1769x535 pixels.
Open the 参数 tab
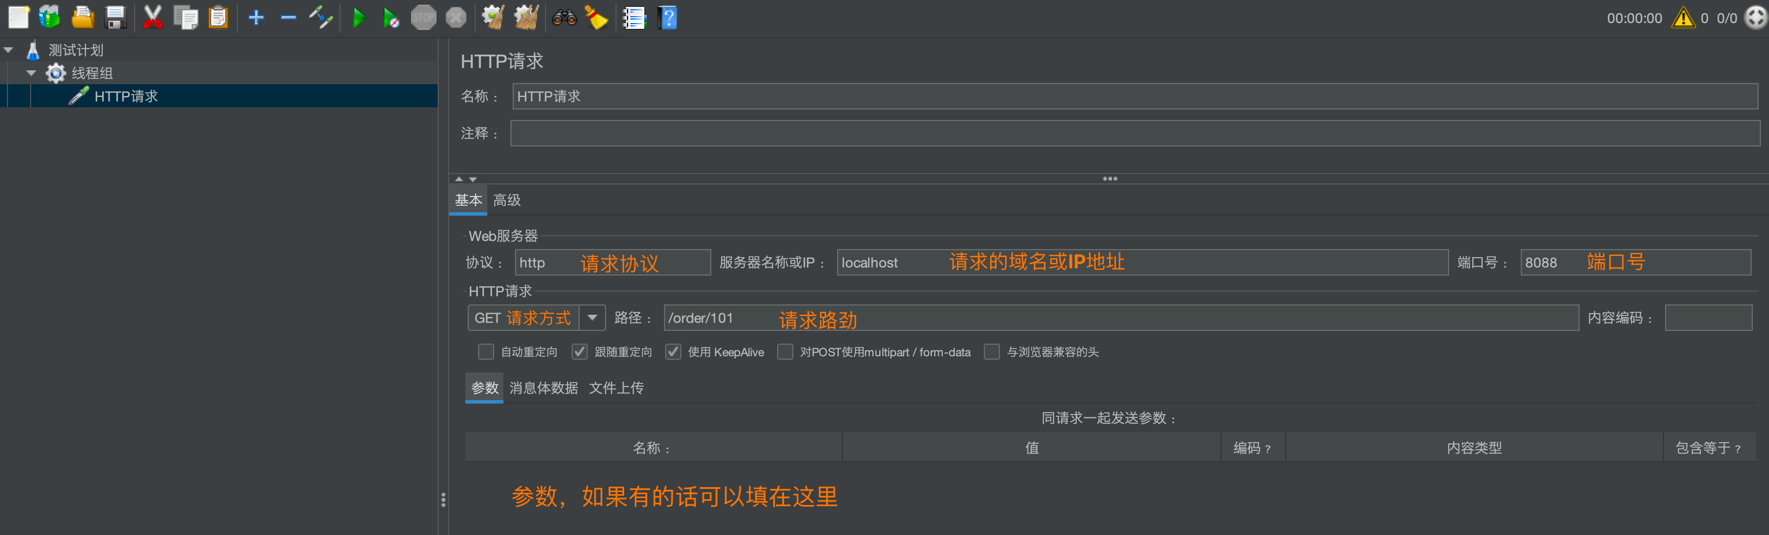tap(484, 387)
